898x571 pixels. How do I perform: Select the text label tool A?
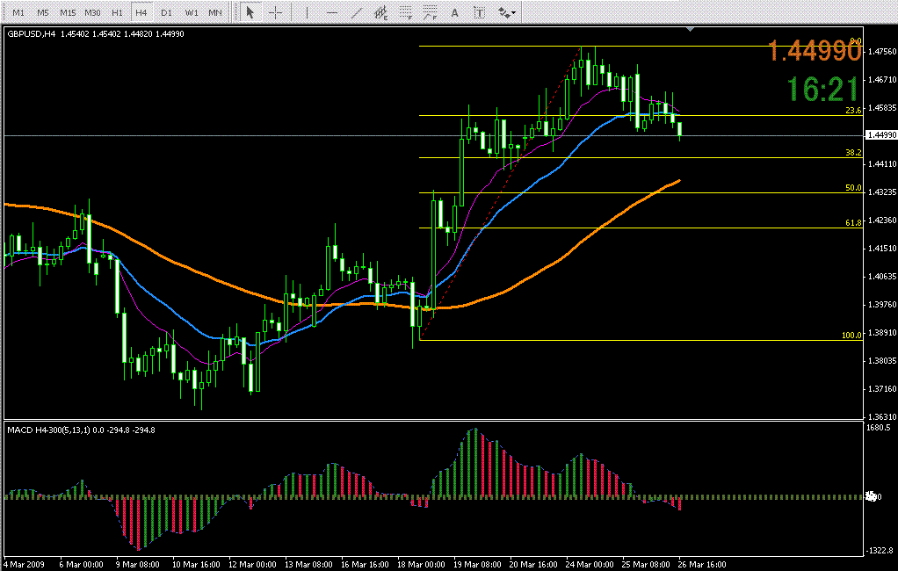(454, 12)
